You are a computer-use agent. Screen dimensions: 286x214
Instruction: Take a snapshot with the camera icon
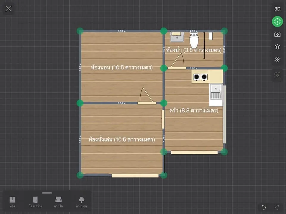tap(277, 34)
